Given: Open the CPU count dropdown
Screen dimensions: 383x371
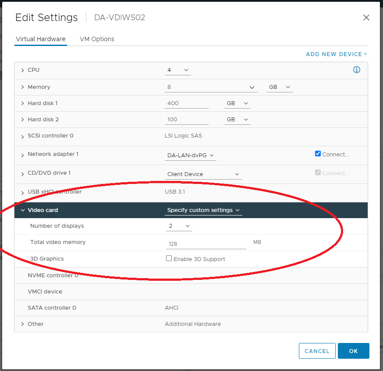Looking at the screenshot, I should pyautogui.click(x=178, y=70).
